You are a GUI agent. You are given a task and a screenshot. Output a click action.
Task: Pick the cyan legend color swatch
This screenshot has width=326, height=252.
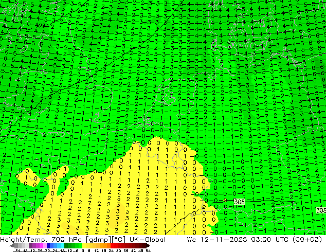tap(62, 246)
